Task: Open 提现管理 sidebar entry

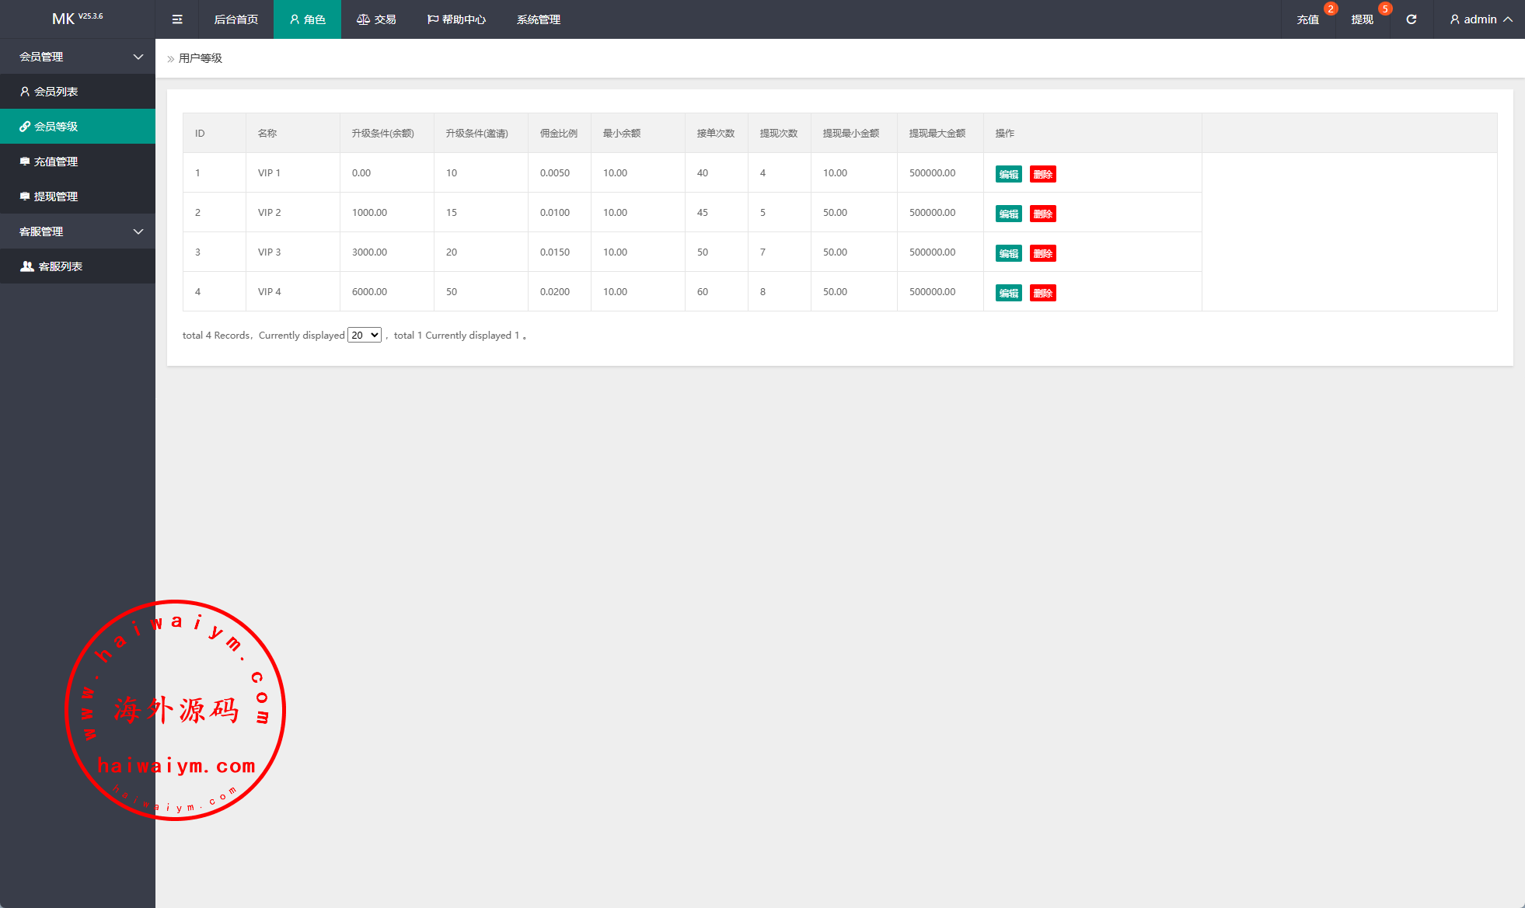Action: pyautogui.click(x=55, y=197)
